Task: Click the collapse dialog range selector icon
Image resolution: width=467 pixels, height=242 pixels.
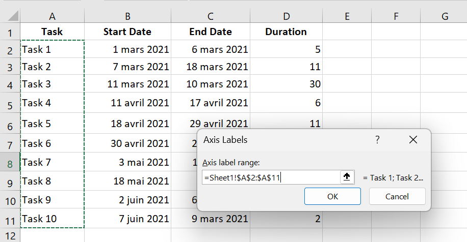Action: 347,177
